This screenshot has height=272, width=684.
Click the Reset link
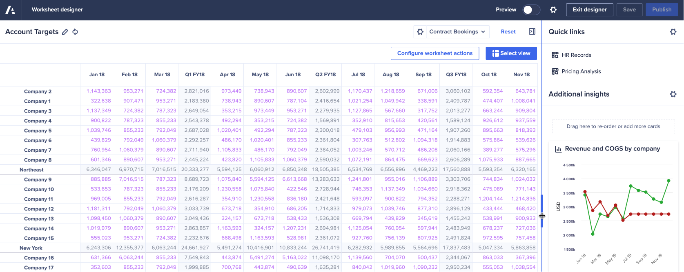tap(508, 32)
